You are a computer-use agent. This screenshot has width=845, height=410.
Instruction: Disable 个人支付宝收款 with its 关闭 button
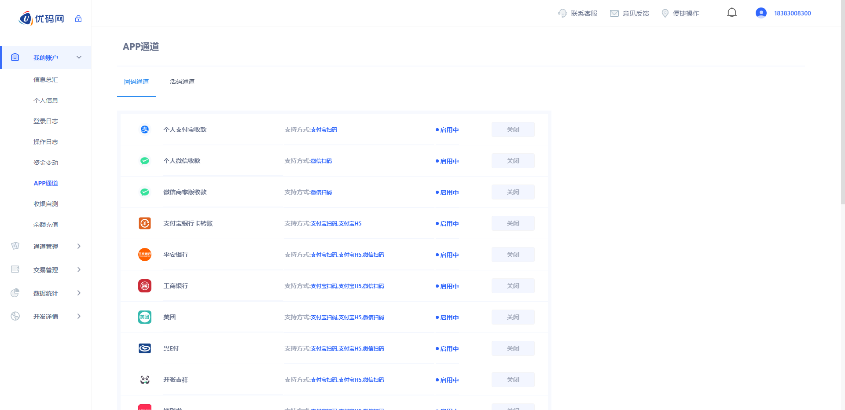pyautogui.click(x=513, y=129)
